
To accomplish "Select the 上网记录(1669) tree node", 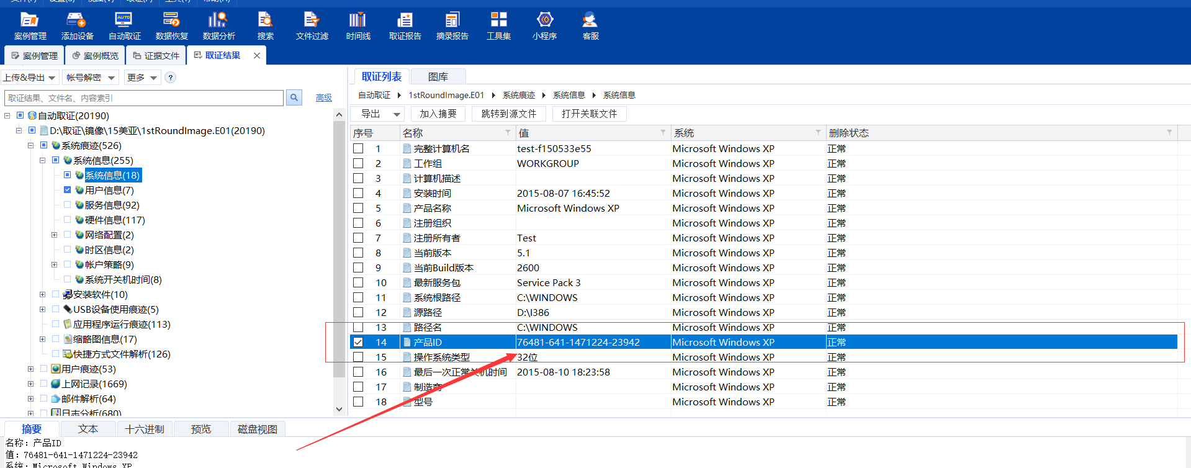I will click(x=94, y=384).
